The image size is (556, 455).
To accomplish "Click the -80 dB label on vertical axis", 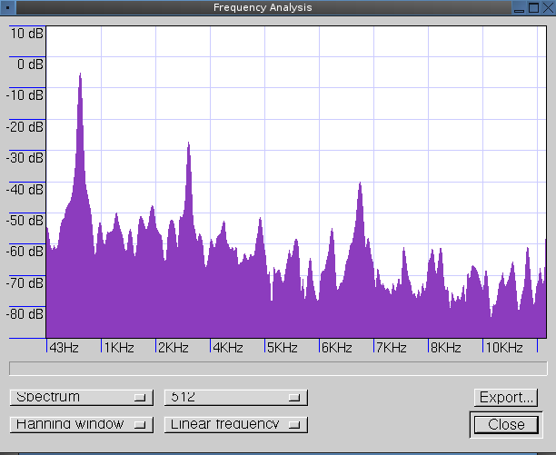I will pos(25,314).
